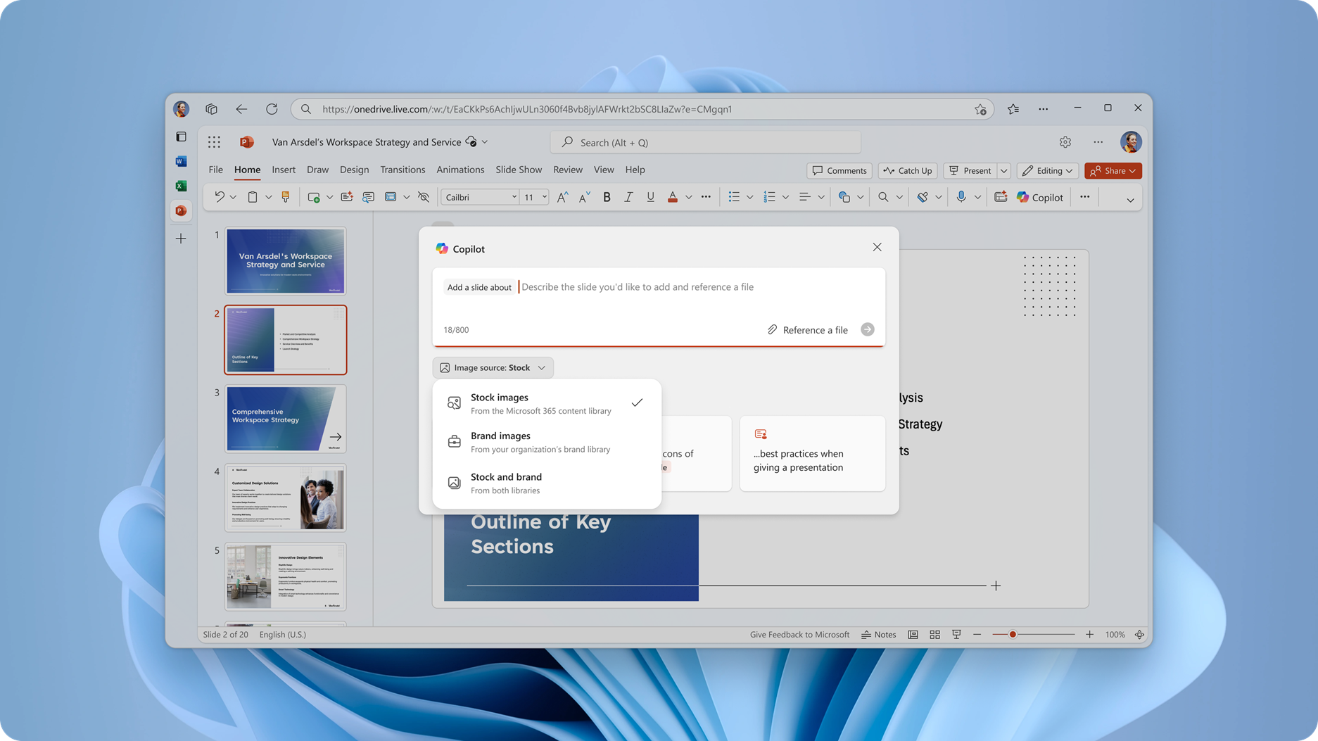Click the Fit slide to window icon

[1139, 635]
